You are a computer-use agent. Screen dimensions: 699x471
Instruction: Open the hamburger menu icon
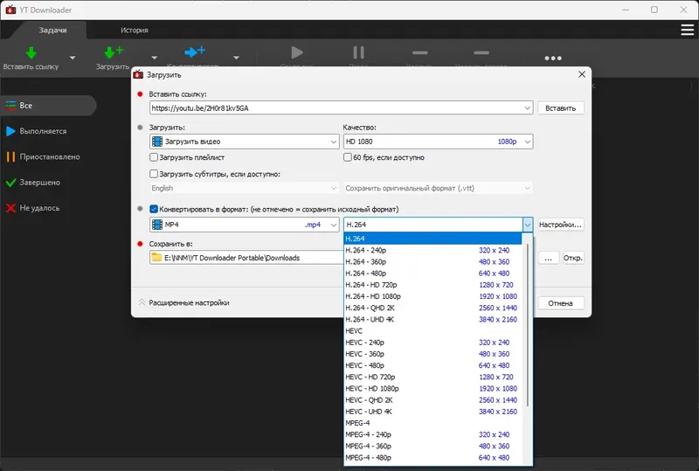(x=688, y=31)
